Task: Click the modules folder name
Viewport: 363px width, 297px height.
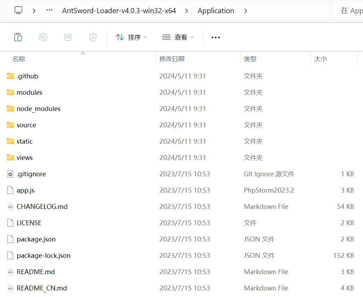Action: (x=30, y=93)
